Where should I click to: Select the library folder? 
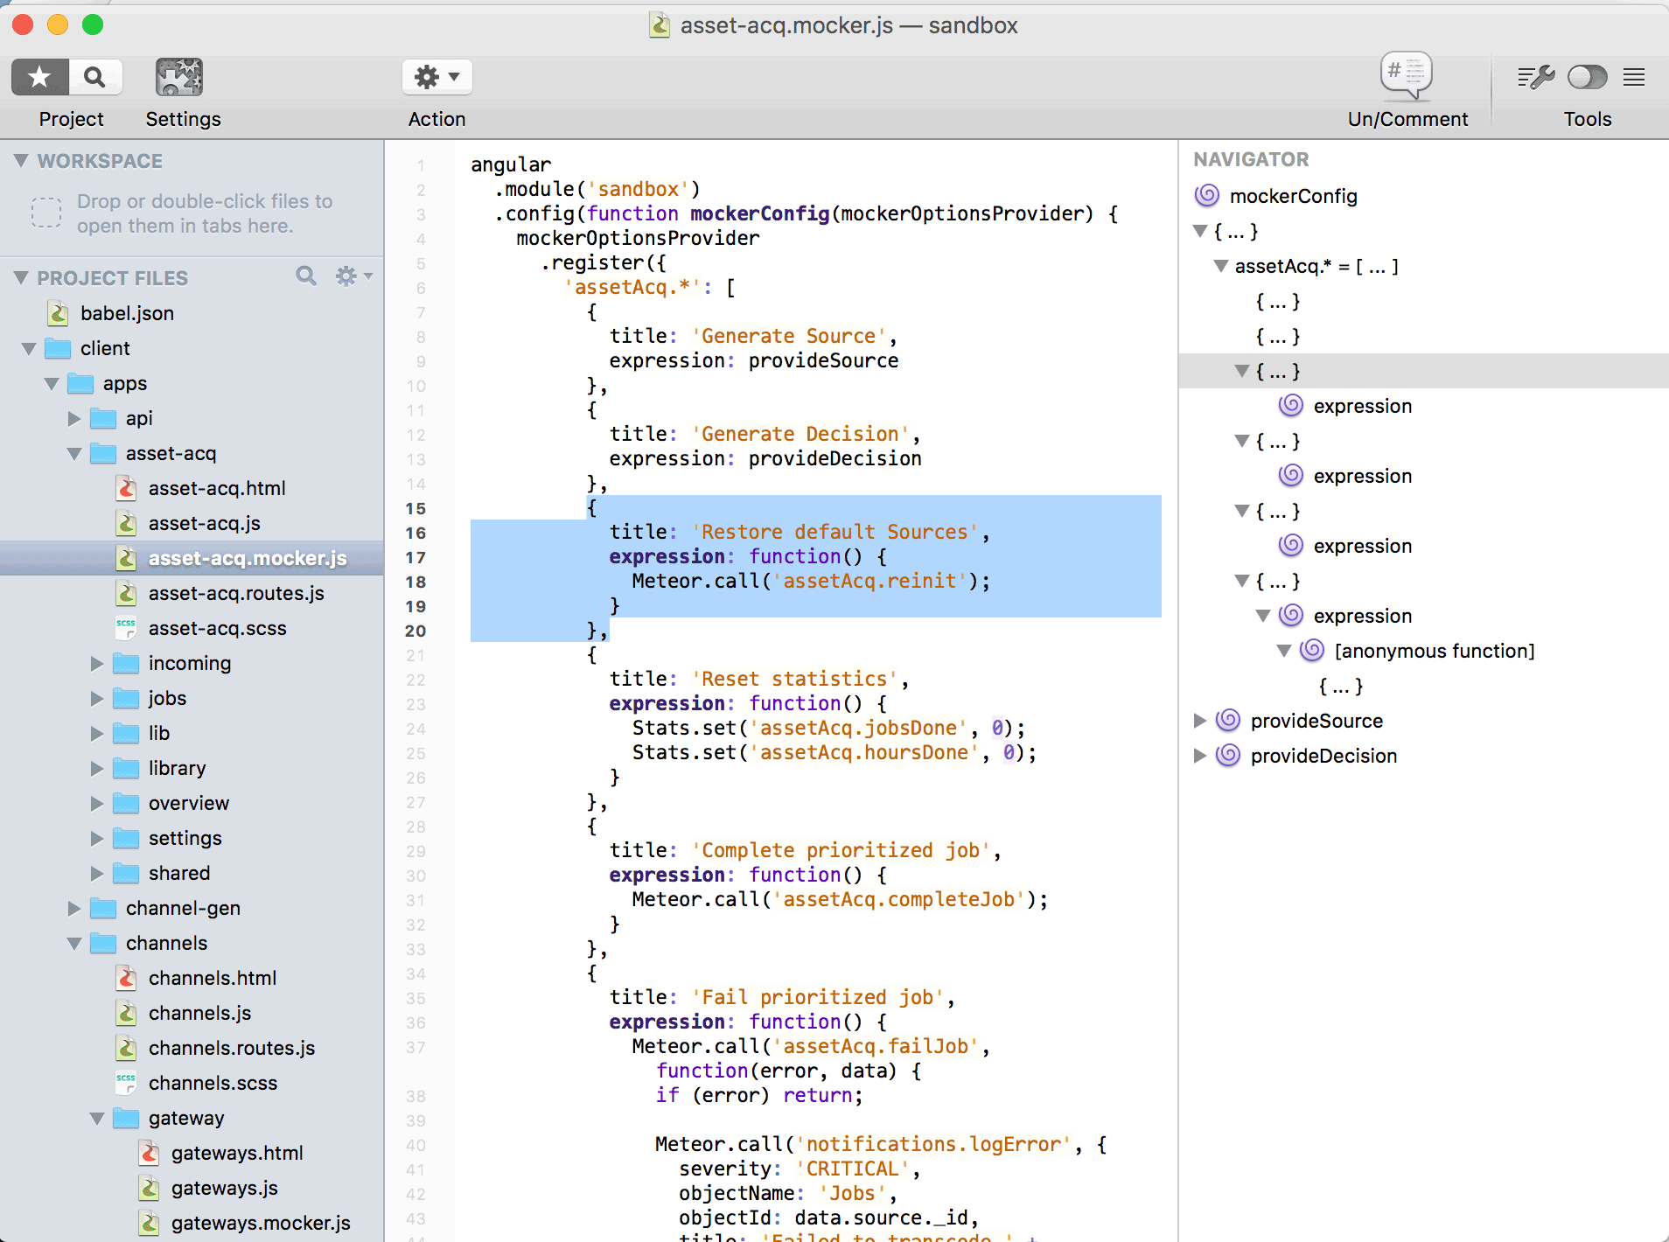point(177,768)
